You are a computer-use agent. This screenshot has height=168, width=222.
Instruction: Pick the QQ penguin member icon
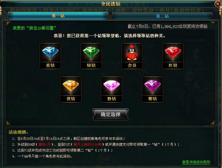(132, 52)
